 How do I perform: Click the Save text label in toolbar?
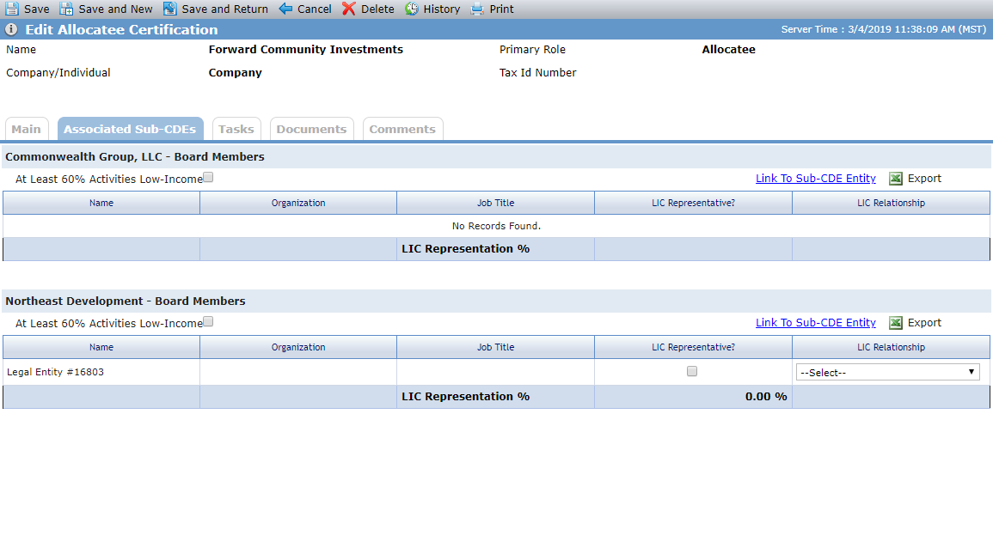[x=37, y=9]
